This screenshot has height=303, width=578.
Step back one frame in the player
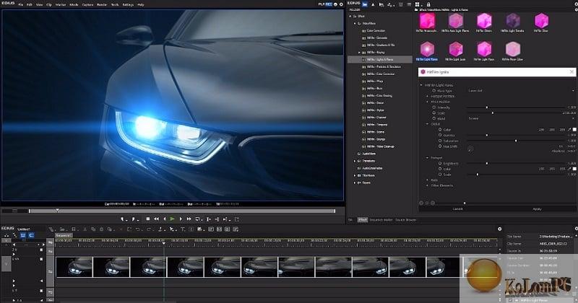pyautogui.click(x=165, y=219)
